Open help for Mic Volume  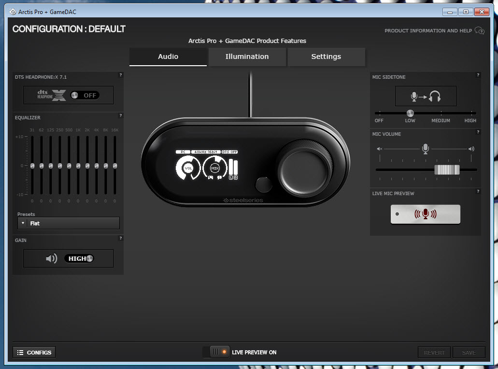point(478,132)
